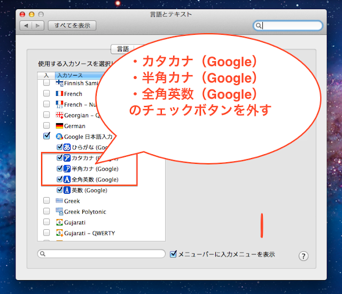Click the Gujarati flag icon
Image resolution: width=342 pixels, height=294 pixels.
tap(59, 222)
